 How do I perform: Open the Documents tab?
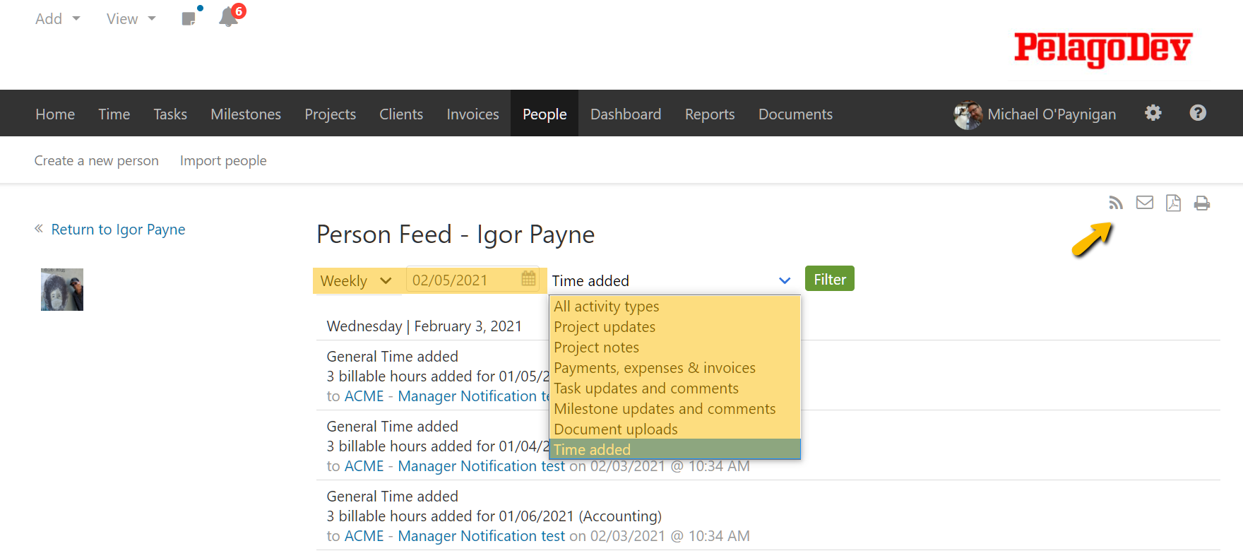[x=795, y=114]
